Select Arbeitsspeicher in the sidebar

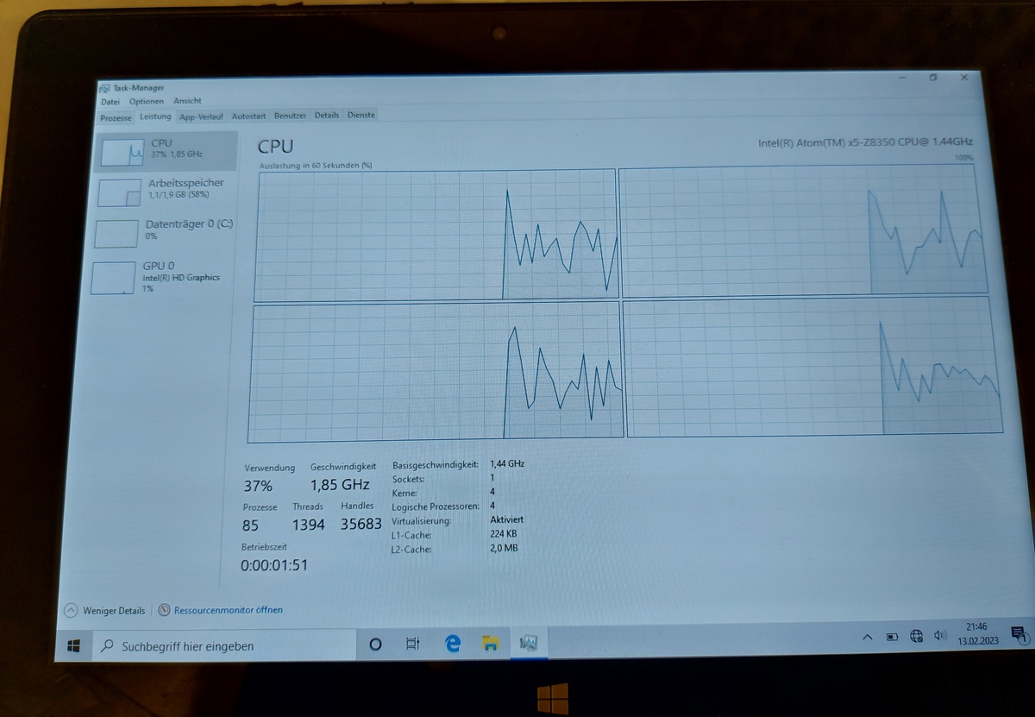(x=165, y=192)
